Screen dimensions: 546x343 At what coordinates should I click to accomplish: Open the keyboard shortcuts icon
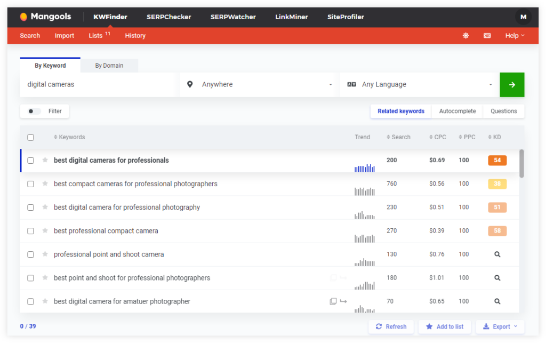click(486, 35)
